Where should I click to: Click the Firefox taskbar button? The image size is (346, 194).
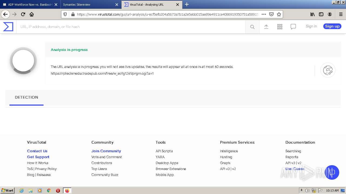tap(67, 190)
